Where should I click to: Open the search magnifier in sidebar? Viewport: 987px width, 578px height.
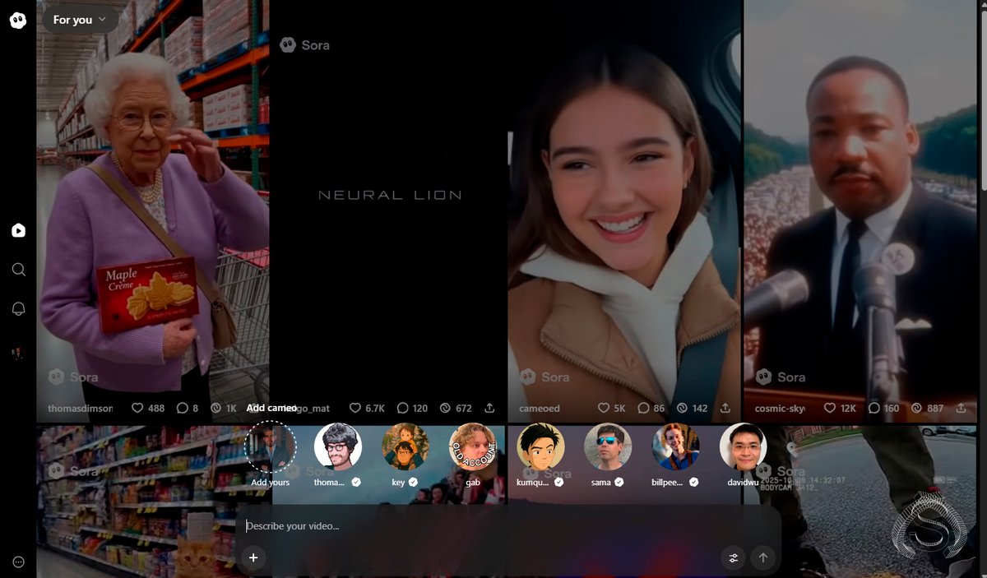pos(18,270)
